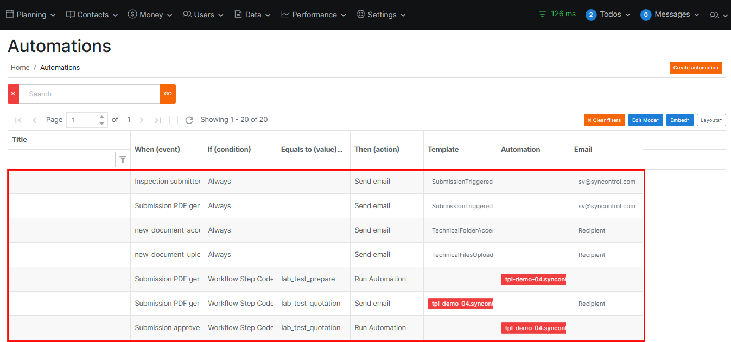Screen dimensions: 731x342
Task: Click the Title column filter icon
Action: 123,159
